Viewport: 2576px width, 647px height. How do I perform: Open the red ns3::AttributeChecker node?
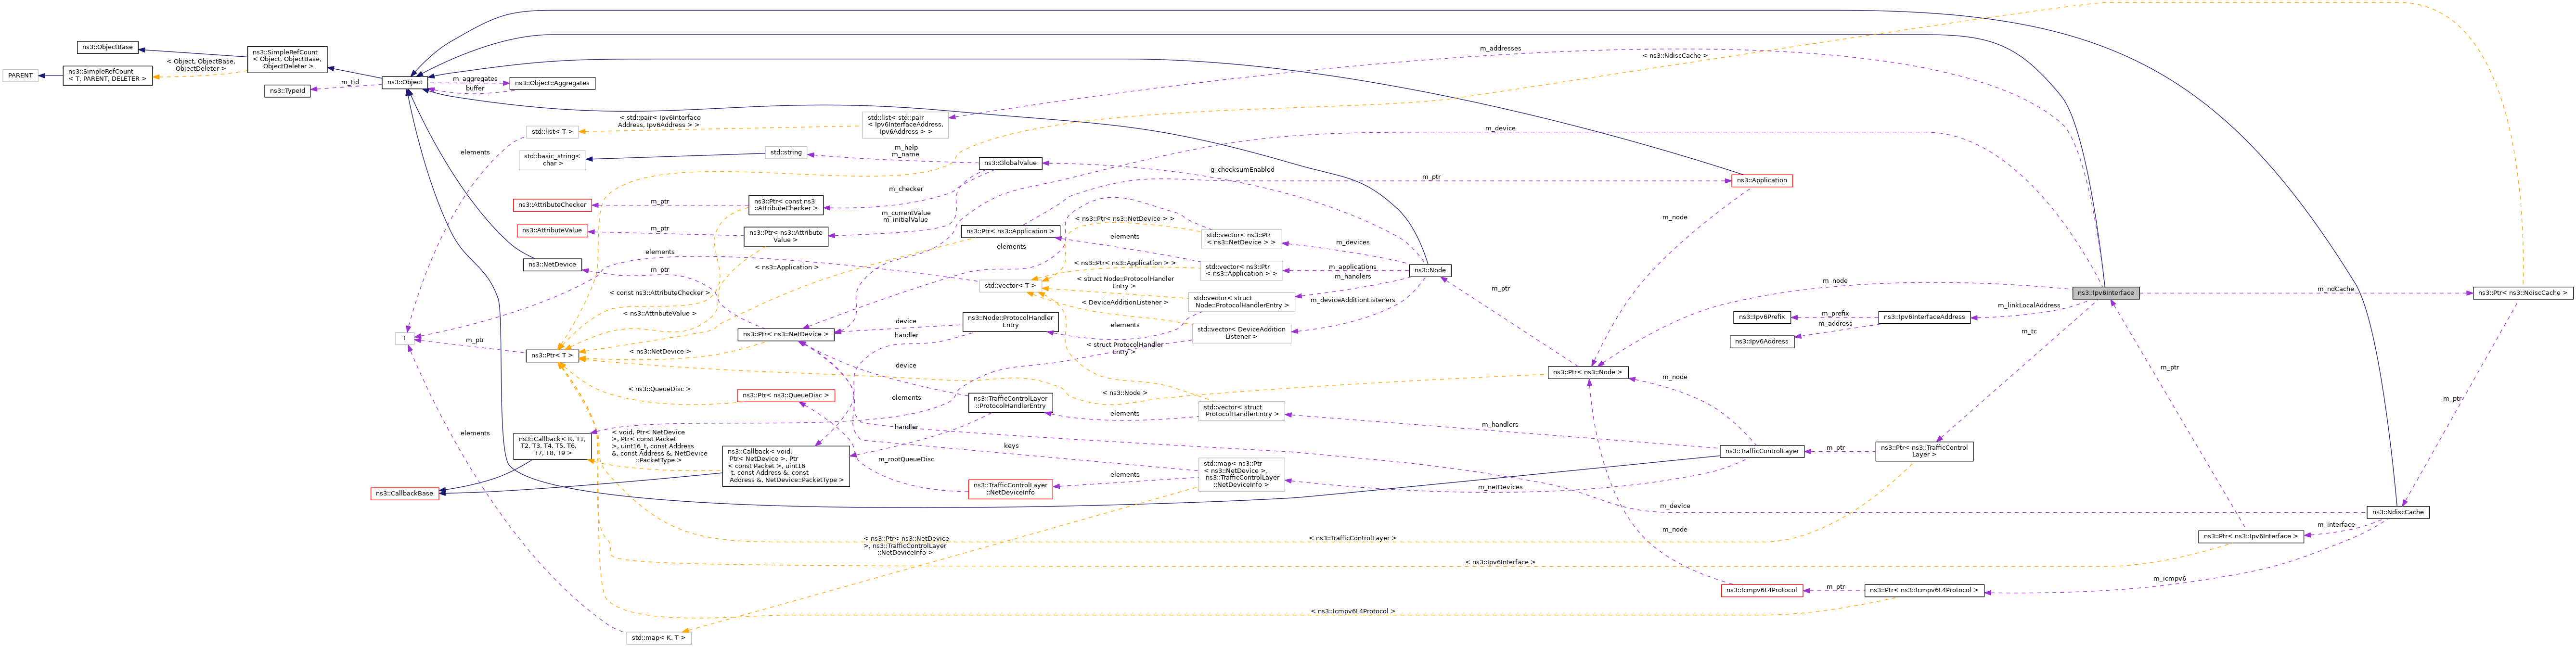(552, 205)
